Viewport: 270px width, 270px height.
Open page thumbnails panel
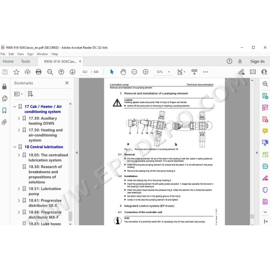[x=5, y=98]
